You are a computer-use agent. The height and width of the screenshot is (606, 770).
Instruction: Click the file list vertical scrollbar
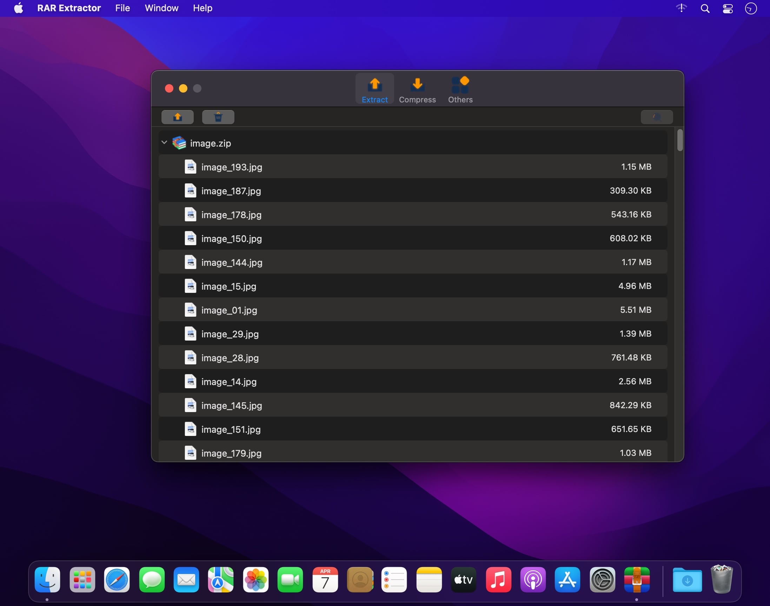680,141
